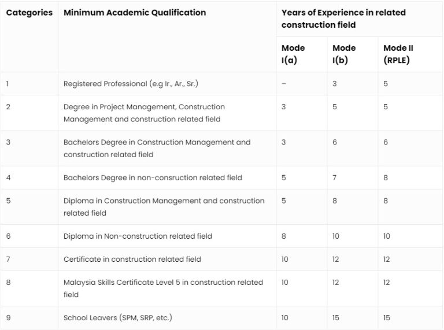Image resolution: width=444 pixels, height=330 pixels.
Task: Click Mode I(a) dash for Registered Professional
Action: click(x=283, y=84)
